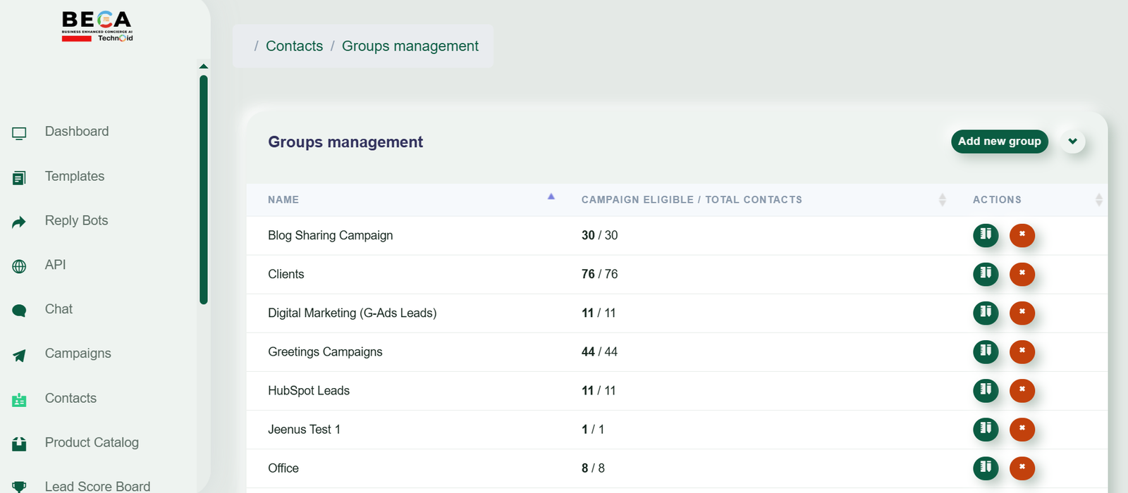This screenshot has height=493, width=1128.
Task: Open Dashboard from the sidebar
Action: [76, 132]
